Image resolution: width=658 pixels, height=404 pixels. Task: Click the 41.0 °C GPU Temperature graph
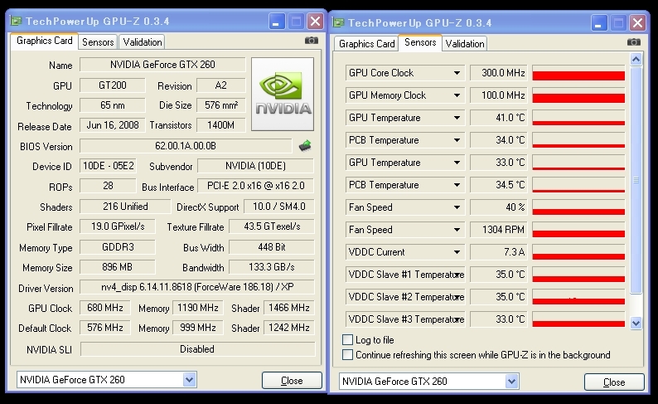578,118
